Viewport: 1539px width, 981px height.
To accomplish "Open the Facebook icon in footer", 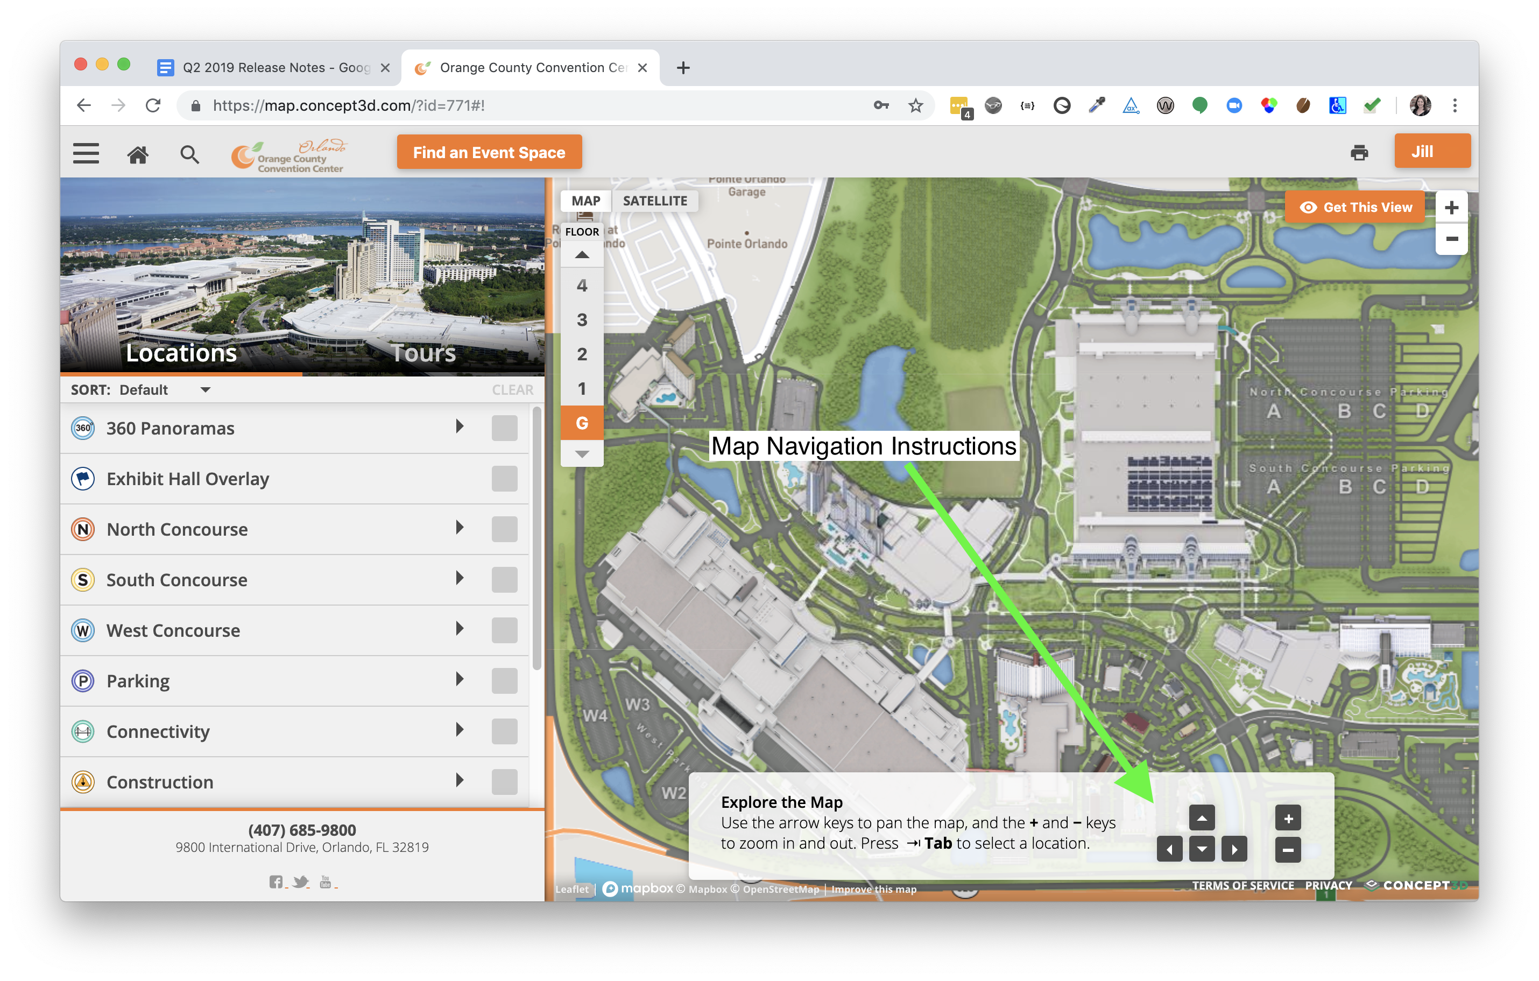I will coord(276,882).
